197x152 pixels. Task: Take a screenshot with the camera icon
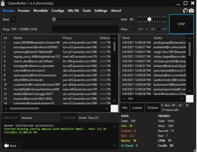coord(191,11)
